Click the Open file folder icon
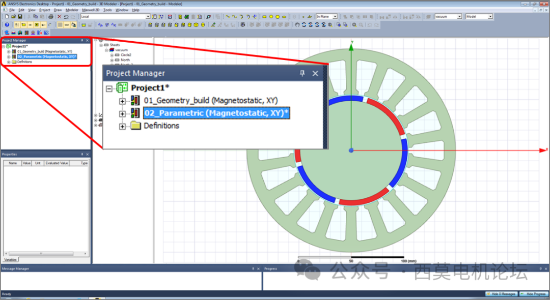550x300 pixels. pos(13,17)
